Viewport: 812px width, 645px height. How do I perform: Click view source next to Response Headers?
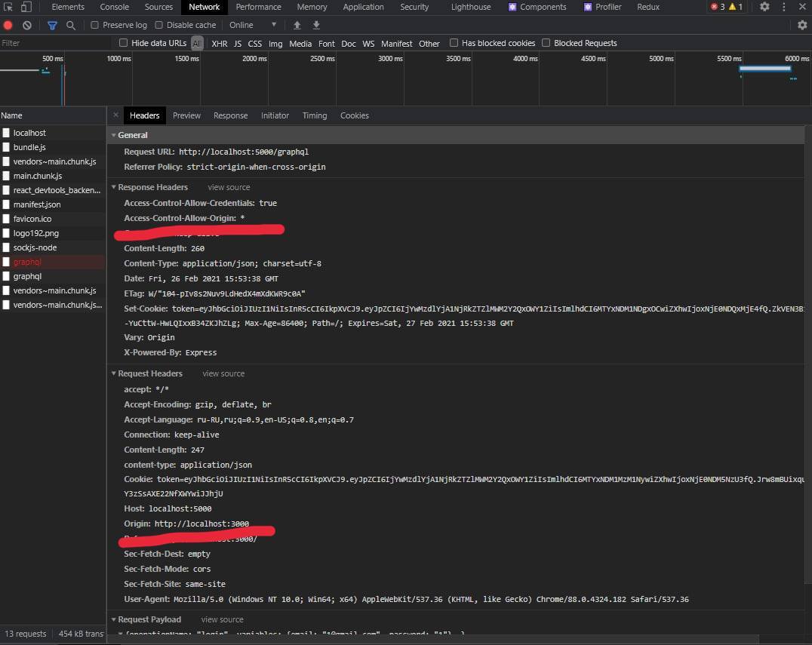click(229, 187)
